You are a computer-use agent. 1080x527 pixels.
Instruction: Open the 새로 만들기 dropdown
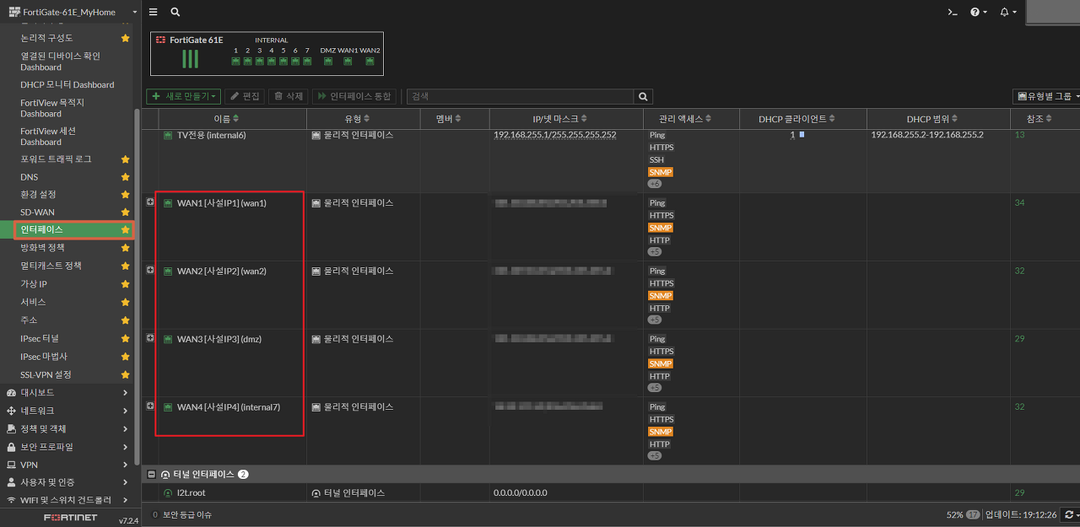pos(184,97)
